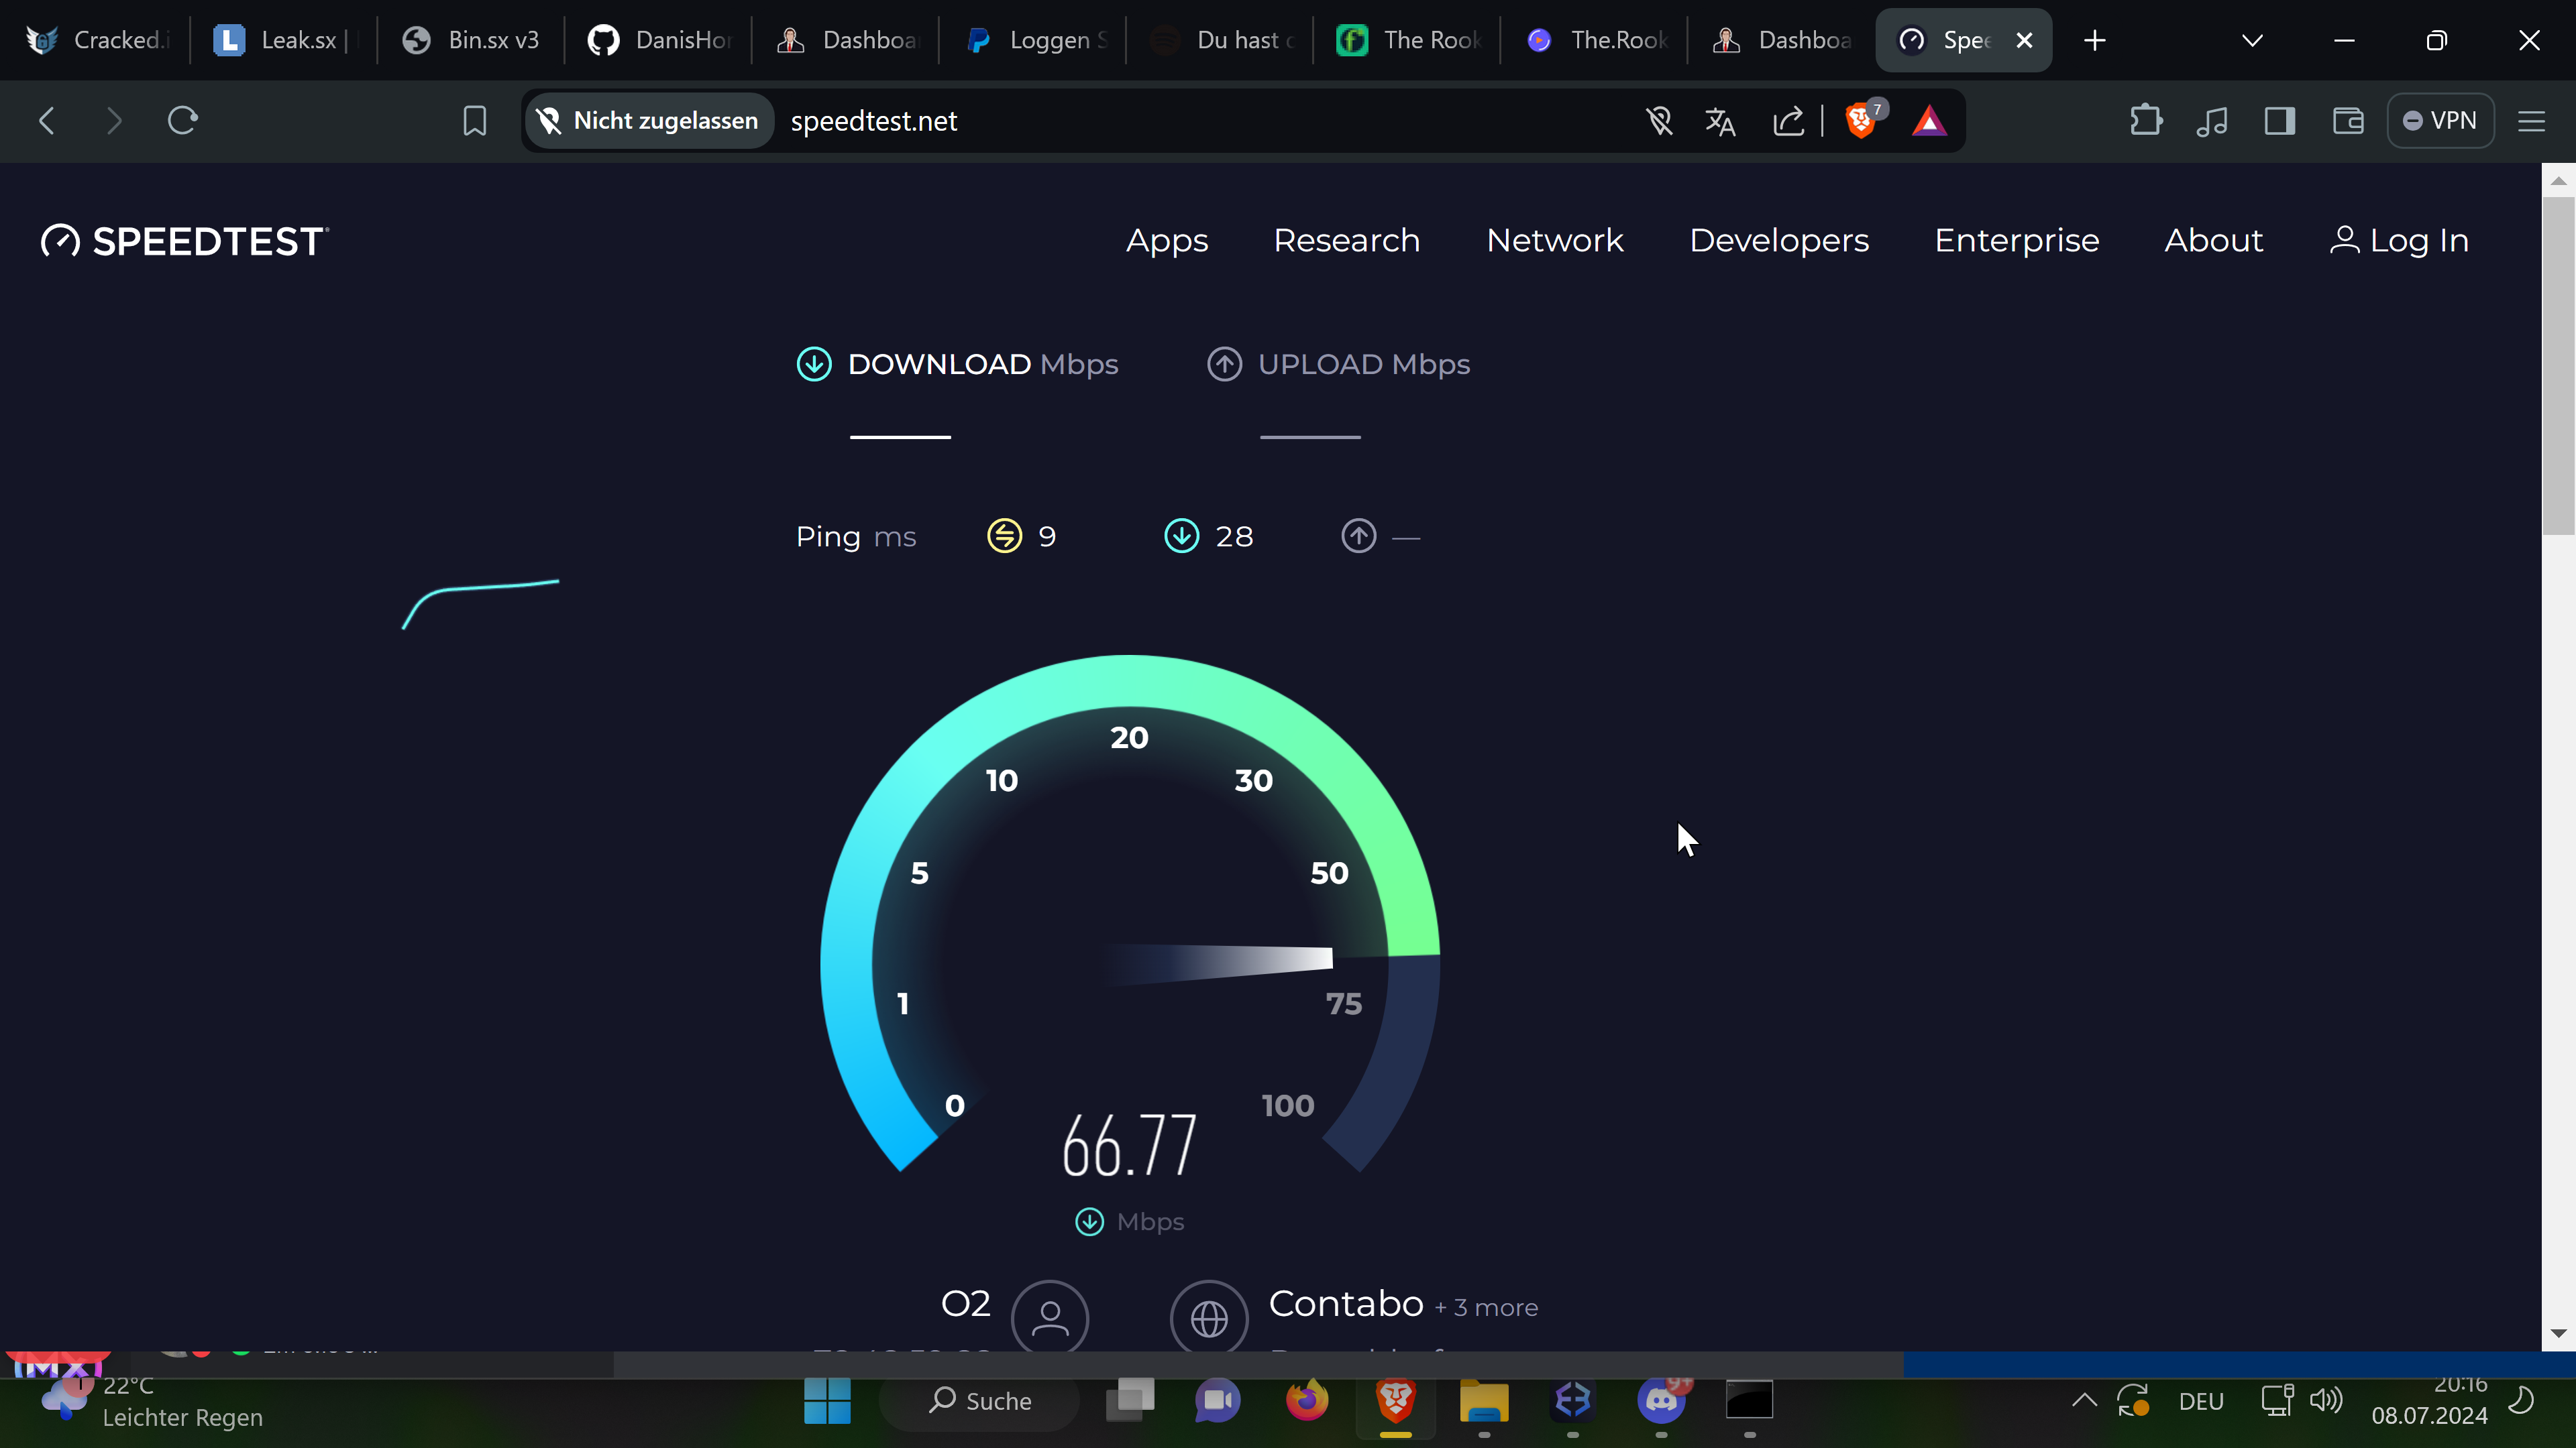Click the Brave Shields lion icon
2576x1448 pixels.
pyautogui.click(x=1860, y=121)
